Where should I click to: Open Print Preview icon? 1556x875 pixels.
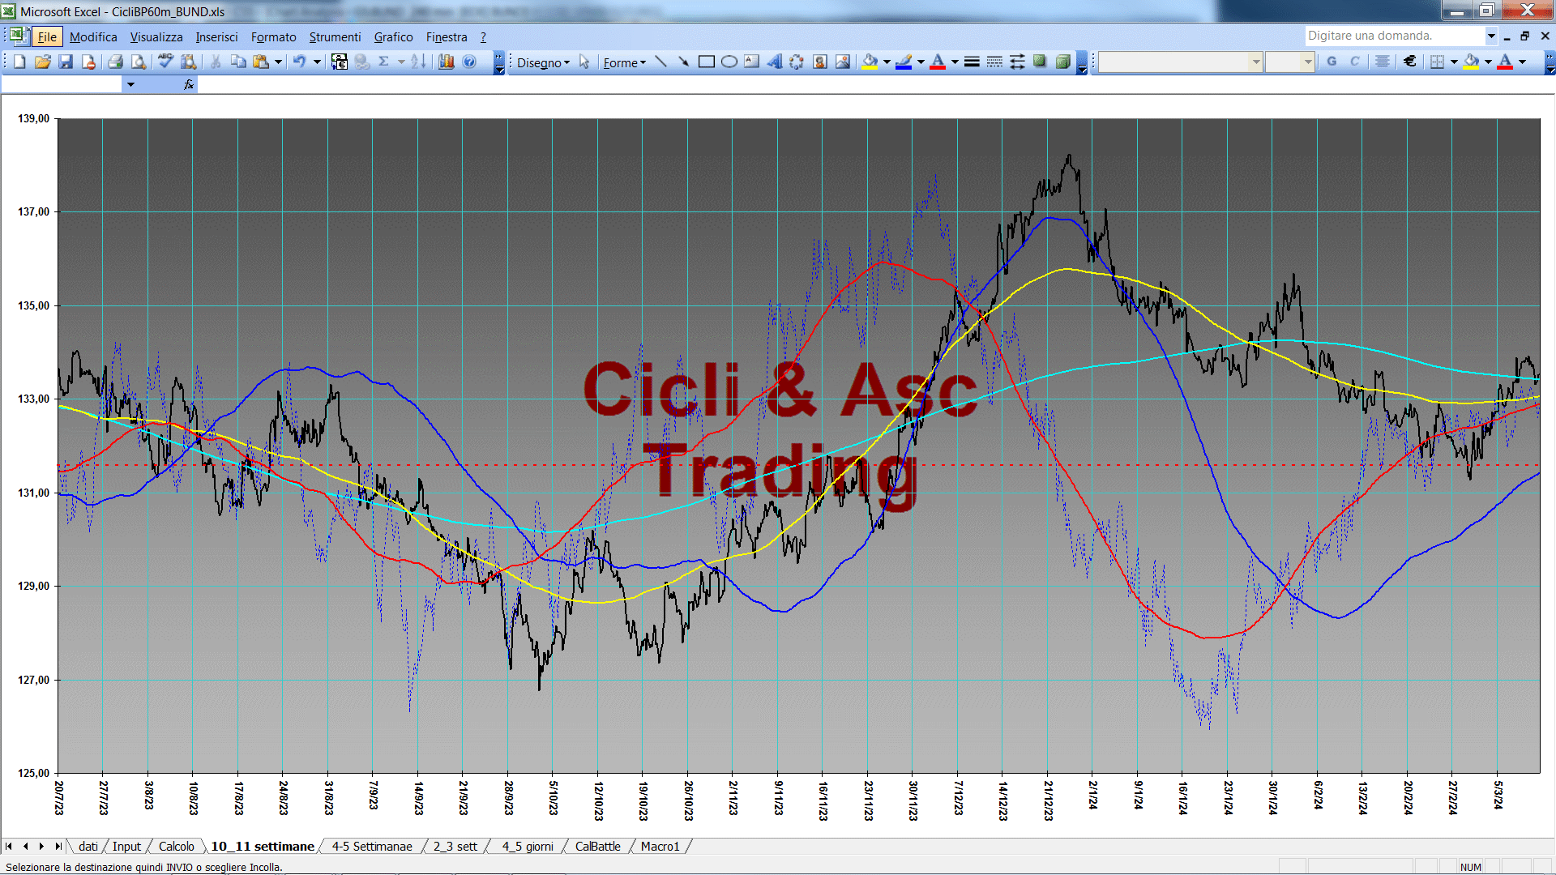pyautogui.click(x=139, y=62)
